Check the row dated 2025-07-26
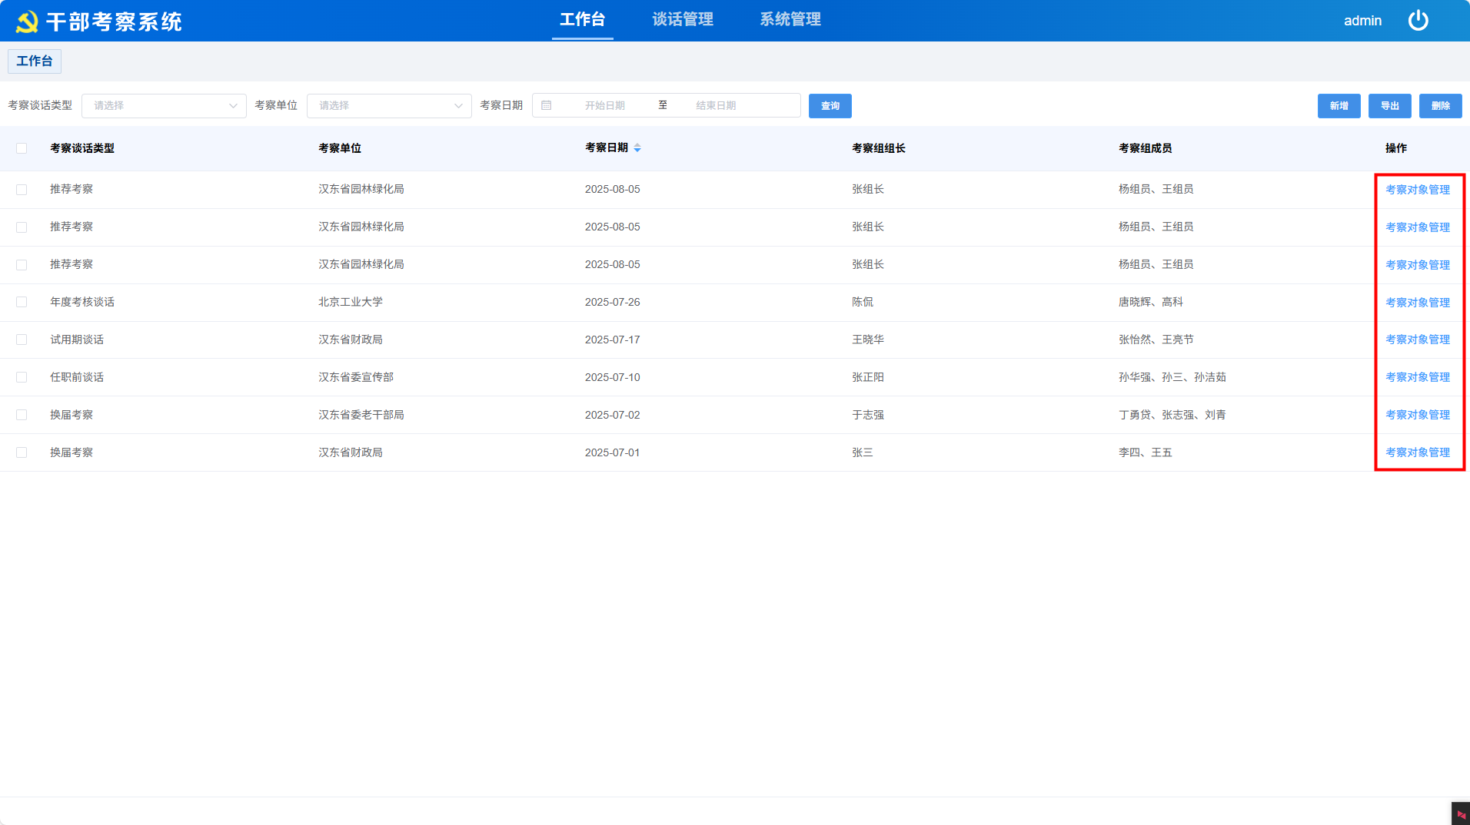 click(22, 302)
